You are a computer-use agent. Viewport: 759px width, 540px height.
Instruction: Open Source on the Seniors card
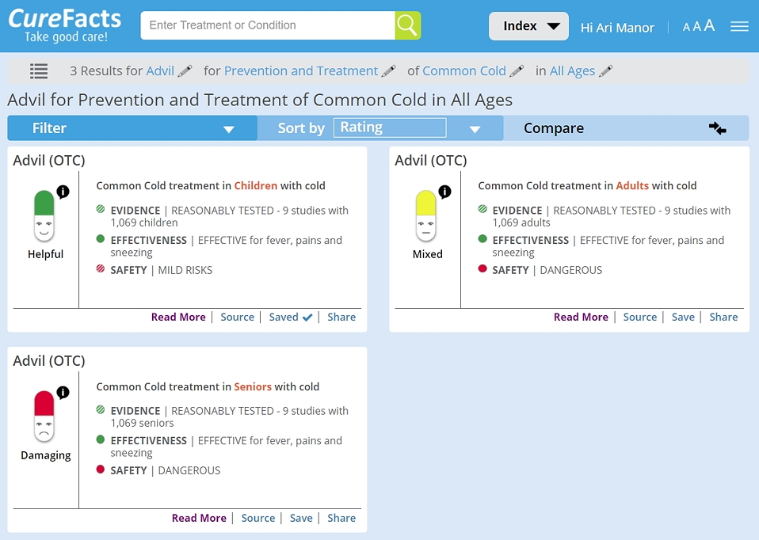point(258,518)
